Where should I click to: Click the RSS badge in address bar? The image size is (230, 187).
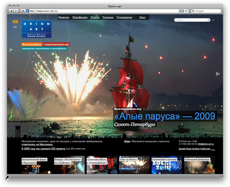point(181,11)
